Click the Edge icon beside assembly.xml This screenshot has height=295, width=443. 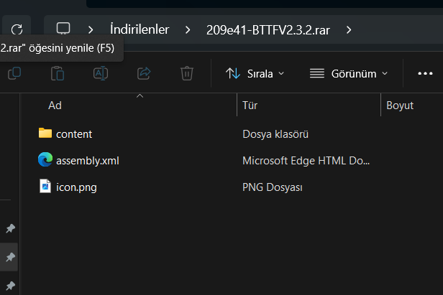point(45,160)
